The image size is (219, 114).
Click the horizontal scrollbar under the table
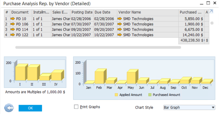coord(98,47)
